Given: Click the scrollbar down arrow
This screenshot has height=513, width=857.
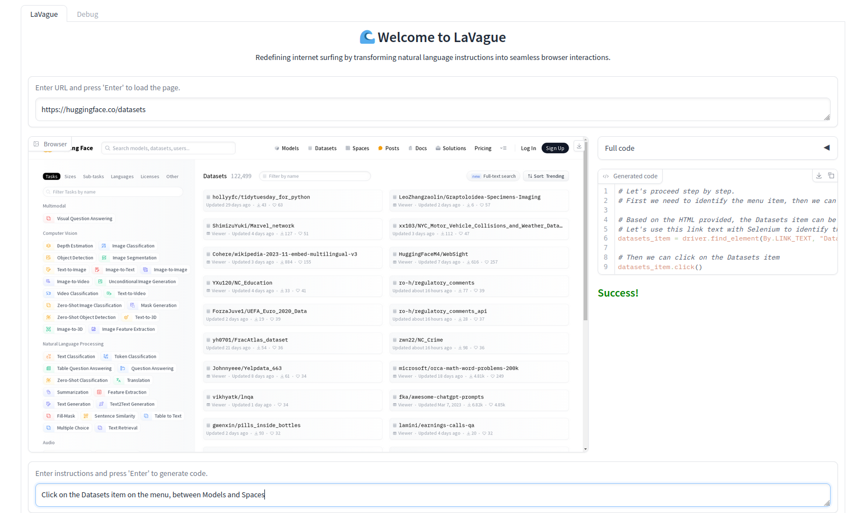Looking at the screenshot, I should click(x=586, y=449).
